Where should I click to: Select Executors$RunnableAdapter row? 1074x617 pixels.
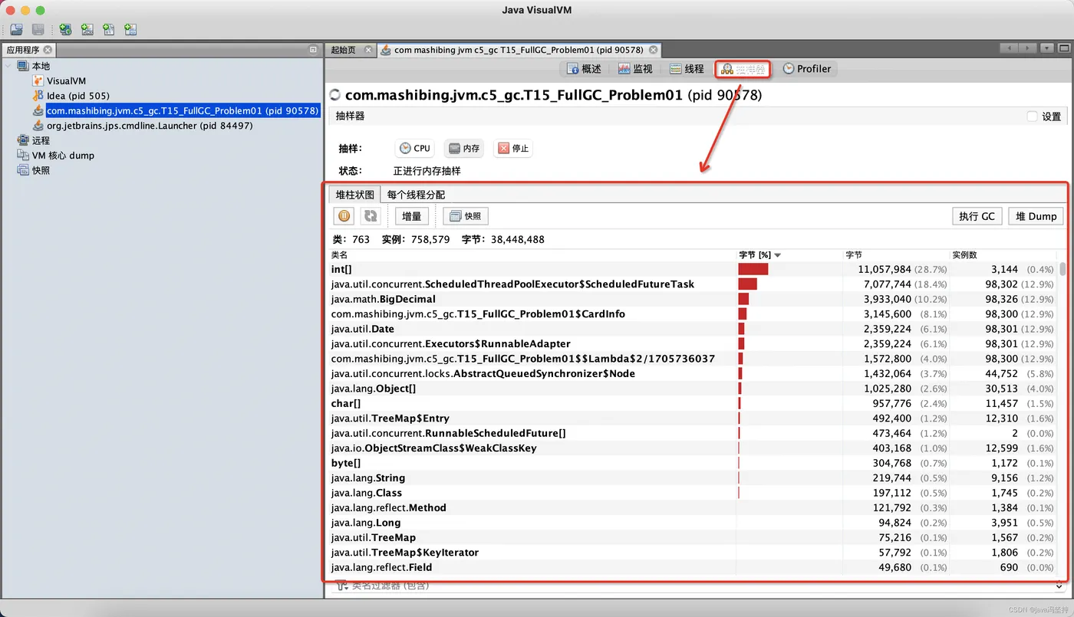693,343
